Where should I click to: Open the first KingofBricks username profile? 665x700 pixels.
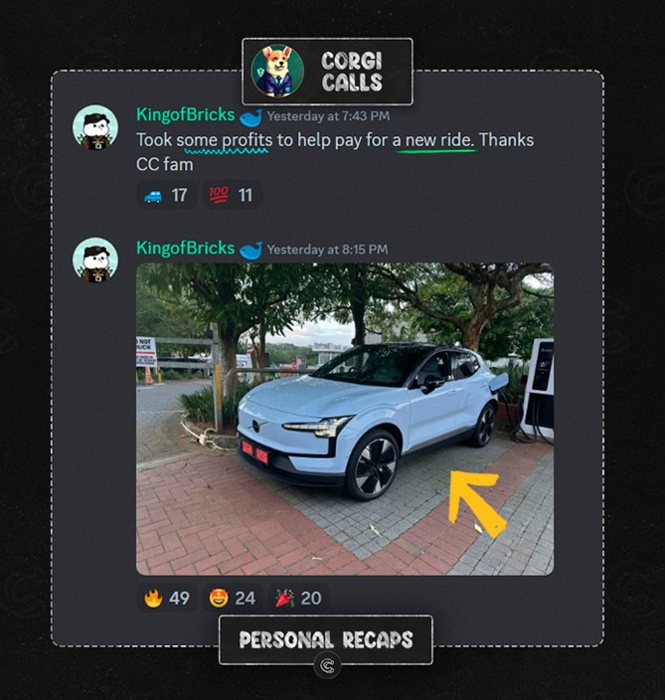pos(185,115)
